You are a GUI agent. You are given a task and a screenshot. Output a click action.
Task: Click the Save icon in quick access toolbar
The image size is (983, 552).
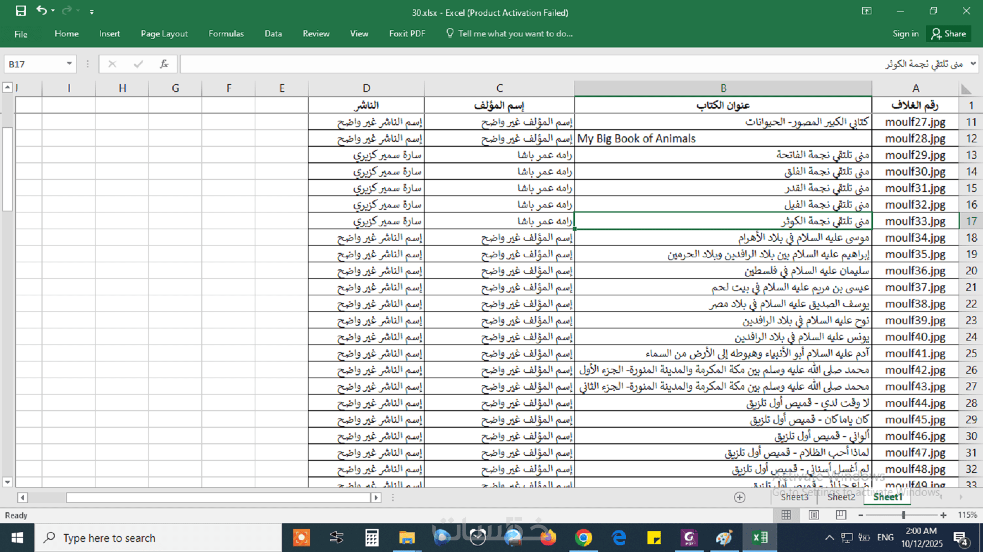tap(21, 11)
